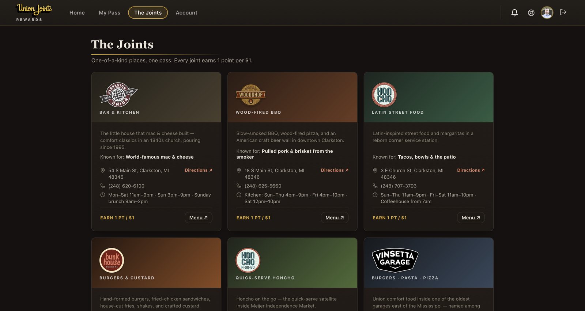The width and height of the screenshot is (585, 311).
Task: Click the Union Joints Rewards logo
Action: point(34,13)
